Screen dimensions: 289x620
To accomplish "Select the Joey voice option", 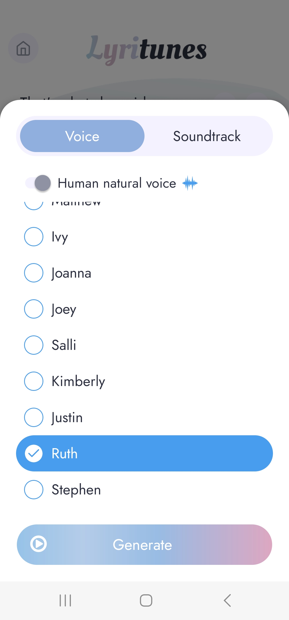I will 34,309.
